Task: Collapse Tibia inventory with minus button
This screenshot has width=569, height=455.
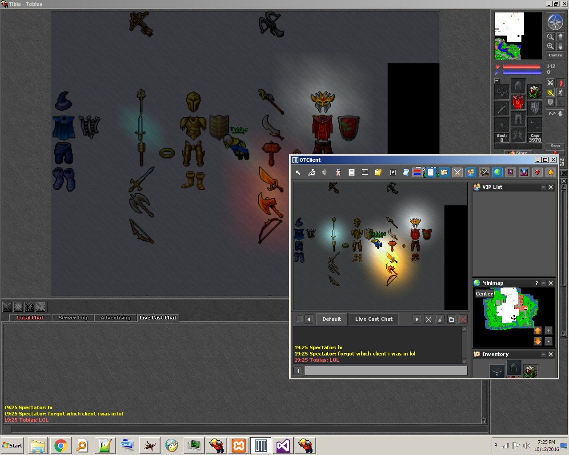Action: (497, 81)
